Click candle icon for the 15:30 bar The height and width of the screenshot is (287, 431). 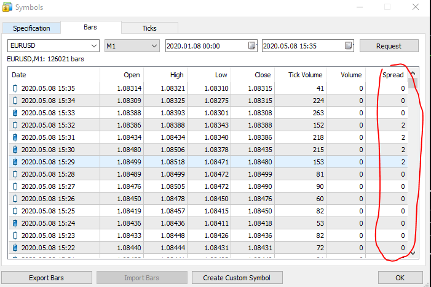pos(15,150)
